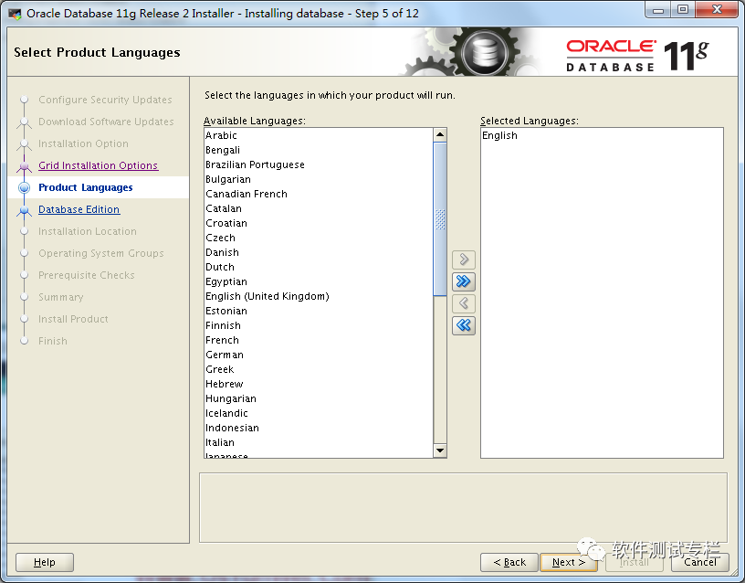Screen dimensions: 745x583
Task: Cancel the installation with the Cancel button
Action: coord(700,562)
